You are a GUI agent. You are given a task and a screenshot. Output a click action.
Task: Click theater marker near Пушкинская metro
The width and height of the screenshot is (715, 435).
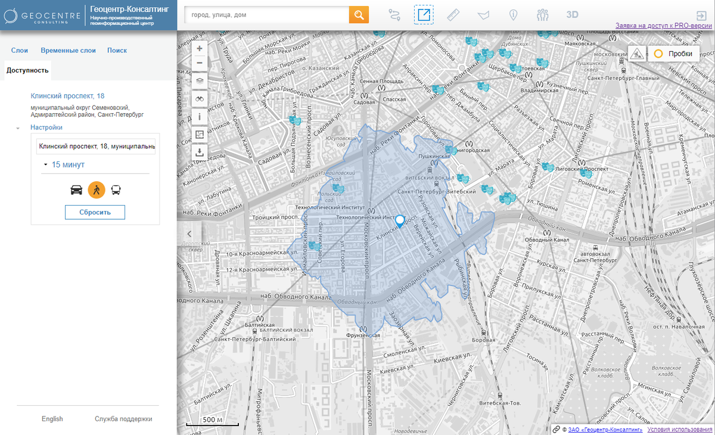[451, 151]
